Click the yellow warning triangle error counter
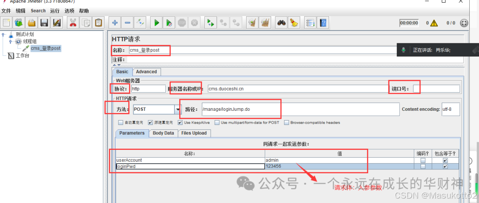Viewport: 479px width, 203px height. (x=434, y=23)
